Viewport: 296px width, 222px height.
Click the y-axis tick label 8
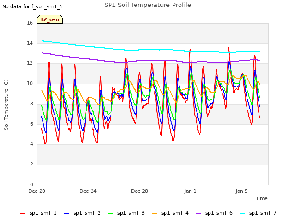click(x=31, y=104)
